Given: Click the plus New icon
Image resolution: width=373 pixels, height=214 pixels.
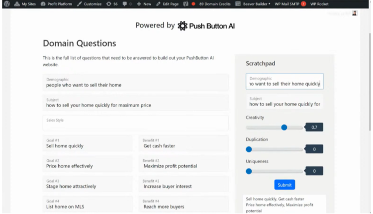Looking at the screenshot, I should pos(139,3).
